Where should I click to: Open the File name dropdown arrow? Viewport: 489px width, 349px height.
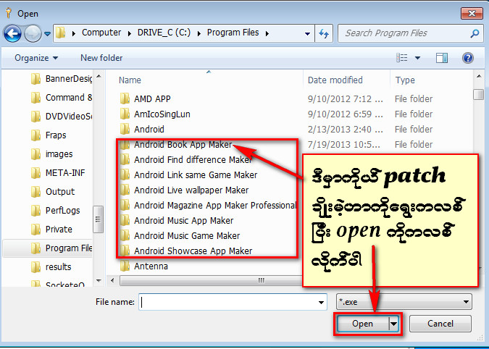coord(321,302)
